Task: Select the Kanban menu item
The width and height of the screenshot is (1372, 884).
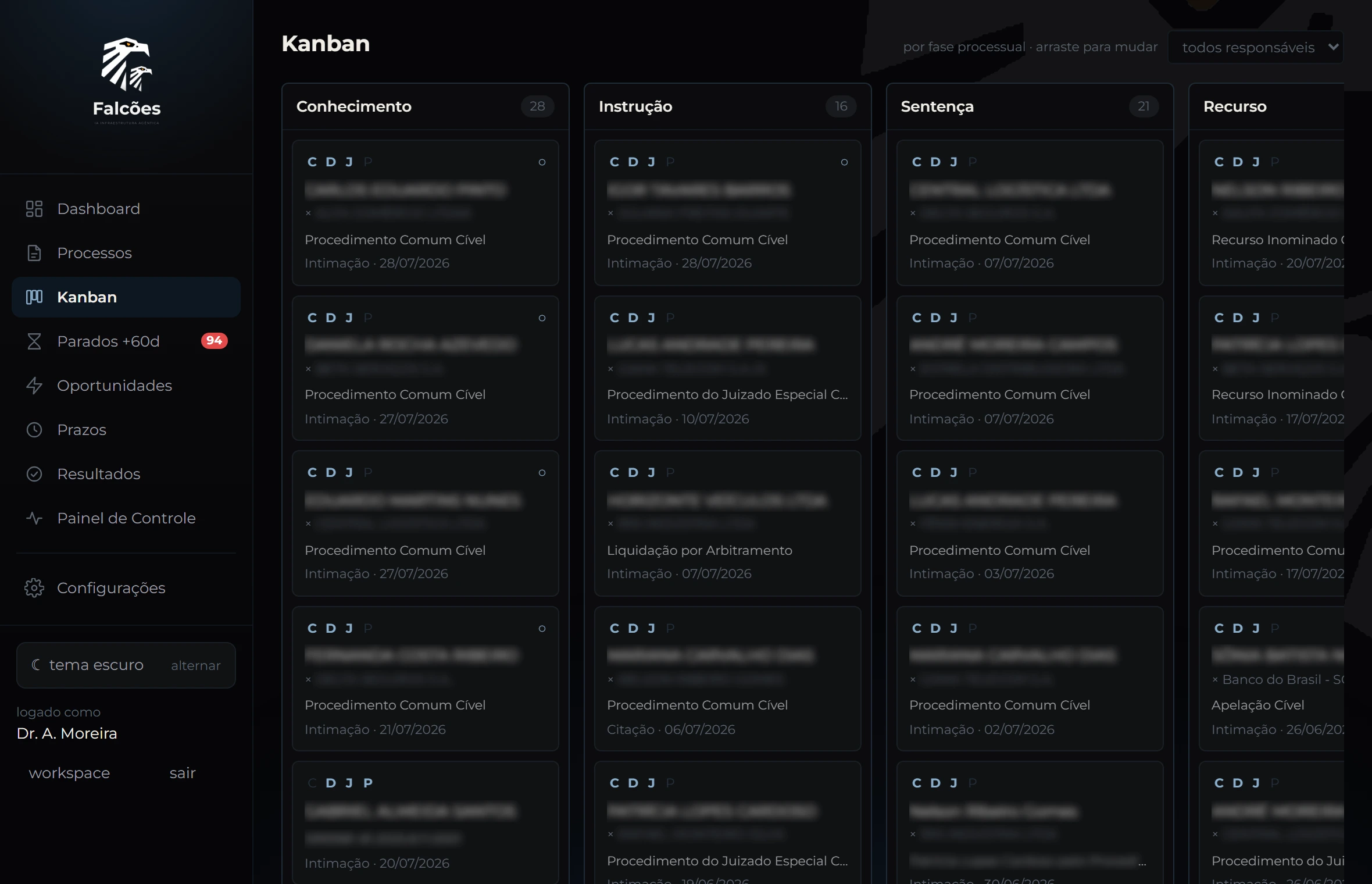Action: [x=126, y=297]
